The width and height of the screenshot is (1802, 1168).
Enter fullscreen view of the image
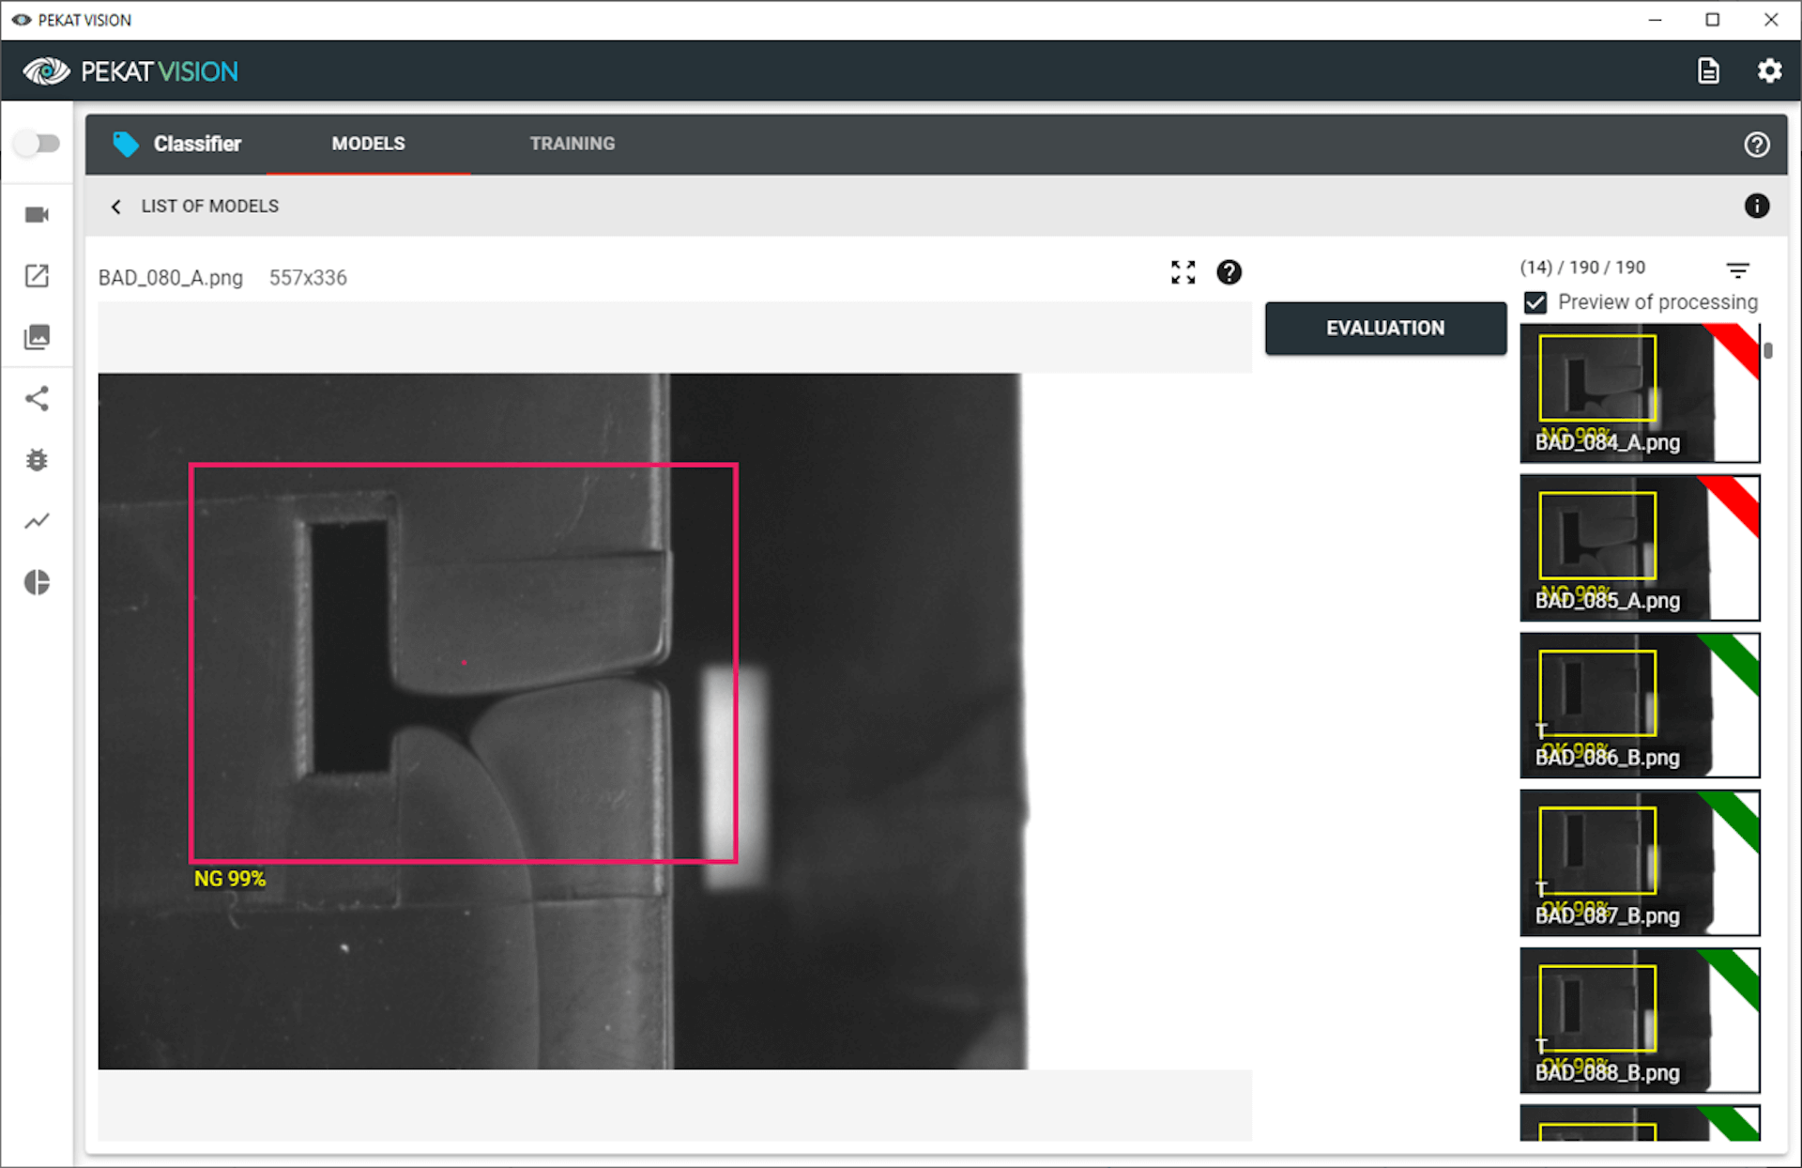click(x=1183, y=272)
